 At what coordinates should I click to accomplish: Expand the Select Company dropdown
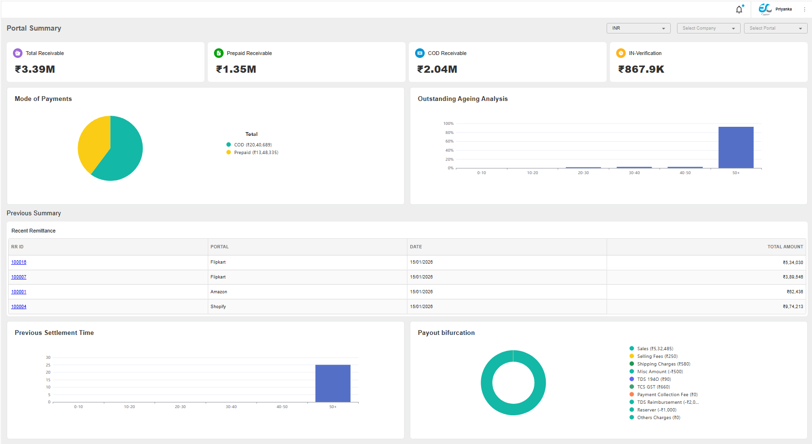(x=708, y=28)
